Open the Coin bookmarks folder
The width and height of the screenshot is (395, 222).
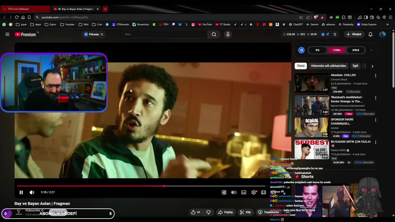tap(97, 24)
